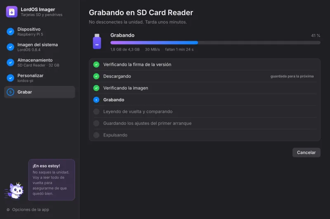
Task: Click the Grabando progress bar
Action: click(x=215, y=43)
